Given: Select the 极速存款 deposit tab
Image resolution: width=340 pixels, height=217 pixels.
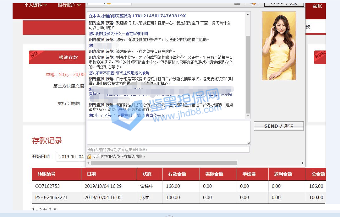Looking at the screenshot, I should click(68, 58).
